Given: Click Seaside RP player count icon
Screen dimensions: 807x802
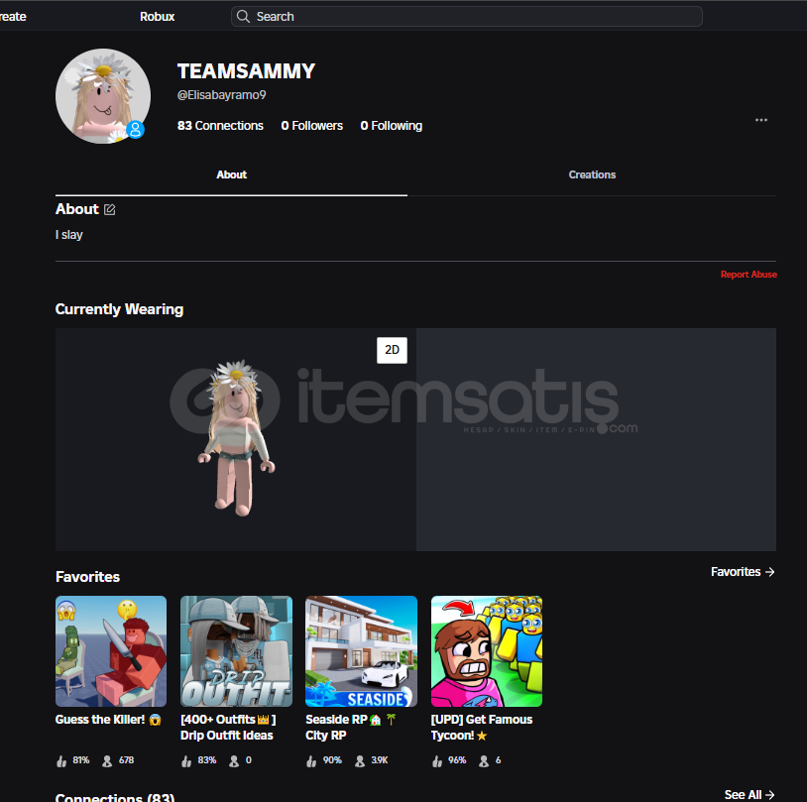Looking at the screenshot, I should pyautogui.click(x=360, y=760).
